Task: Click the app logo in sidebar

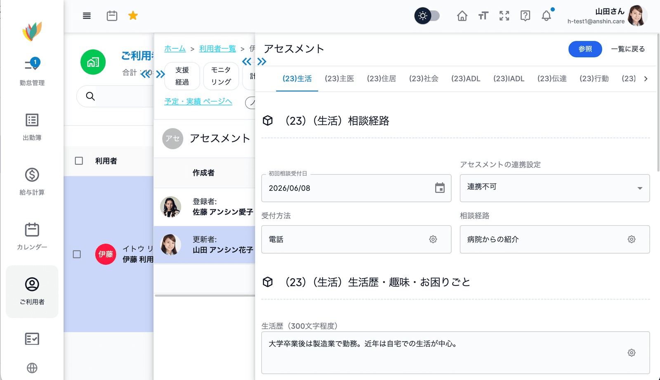Action: point(32,31)
